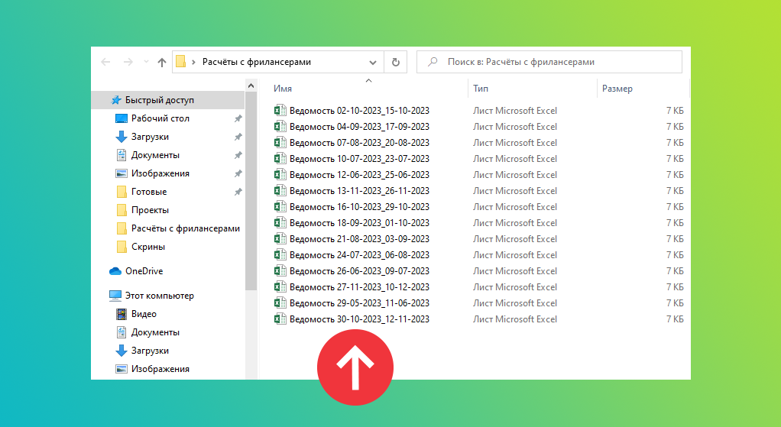Click Расчёты с фрилансерами in address bar

(257, 62)
